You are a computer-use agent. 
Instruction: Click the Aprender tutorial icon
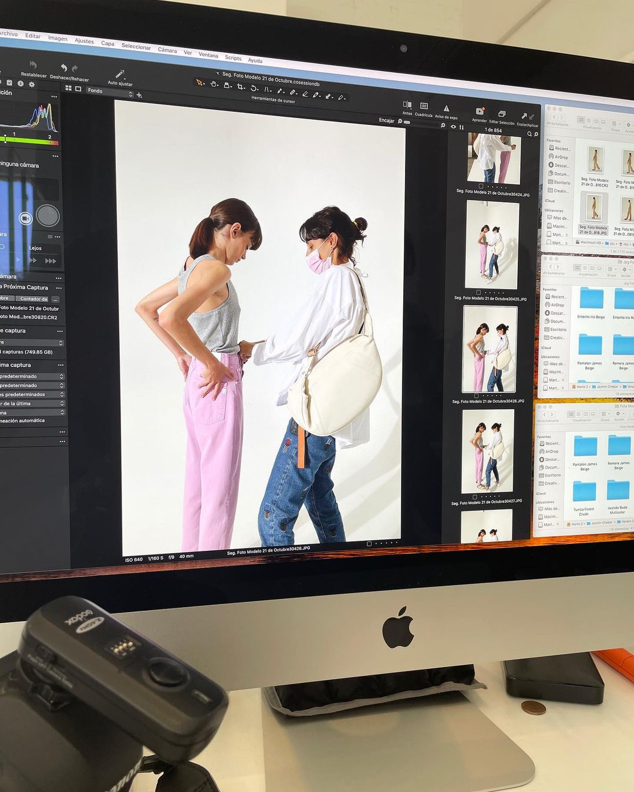479,111
